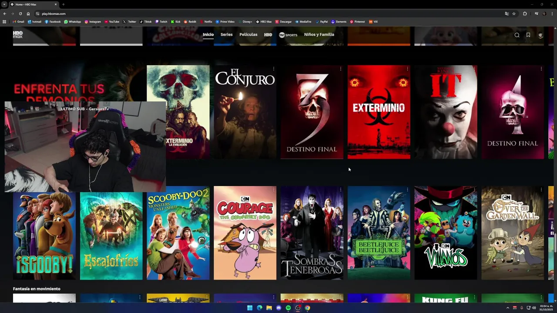
Task: Open Villanos cartoon poster
Action: (446, 233)
